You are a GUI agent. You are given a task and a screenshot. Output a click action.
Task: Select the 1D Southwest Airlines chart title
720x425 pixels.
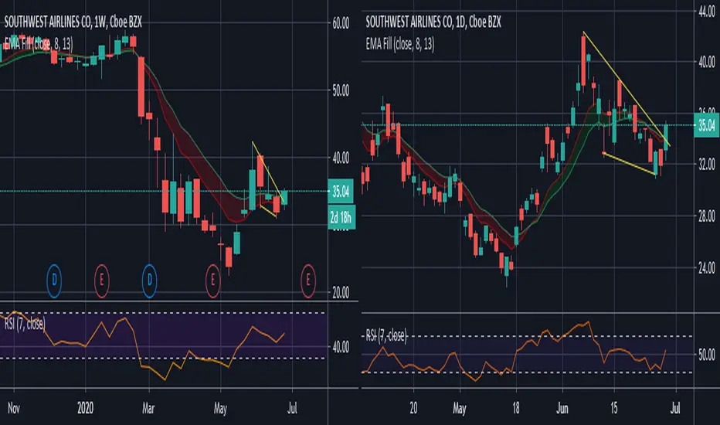click(433, 22)
